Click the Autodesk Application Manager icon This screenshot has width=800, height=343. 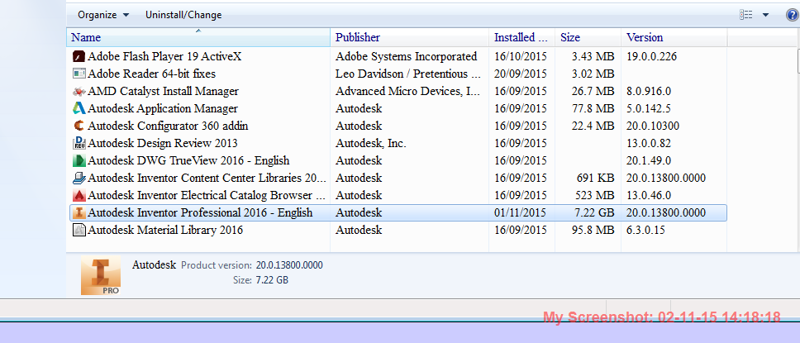coord(79,109)
